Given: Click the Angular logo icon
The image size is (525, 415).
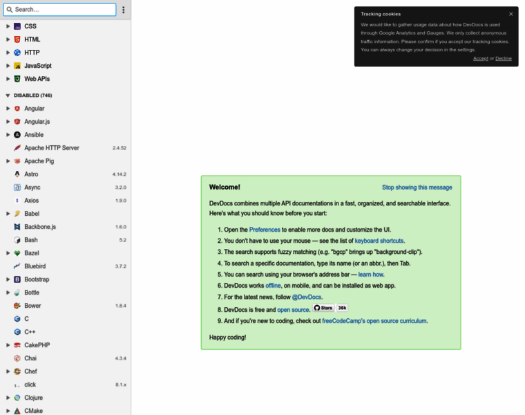Looking at the screenshot, I should [17, 109].
